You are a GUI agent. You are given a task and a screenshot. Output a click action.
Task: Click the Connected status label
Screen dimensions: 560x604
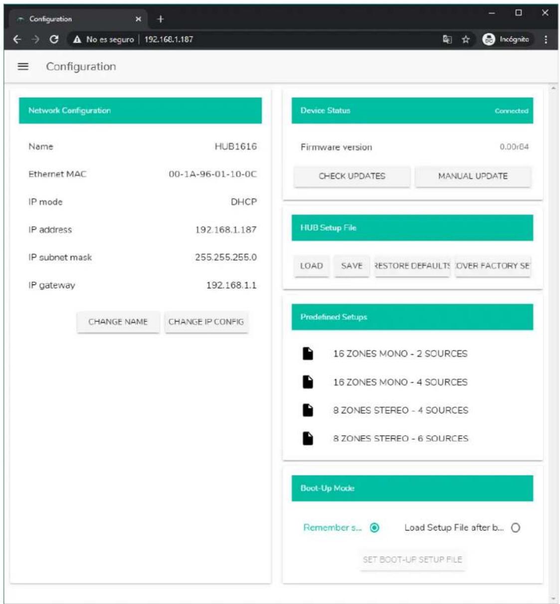(512, 111)
